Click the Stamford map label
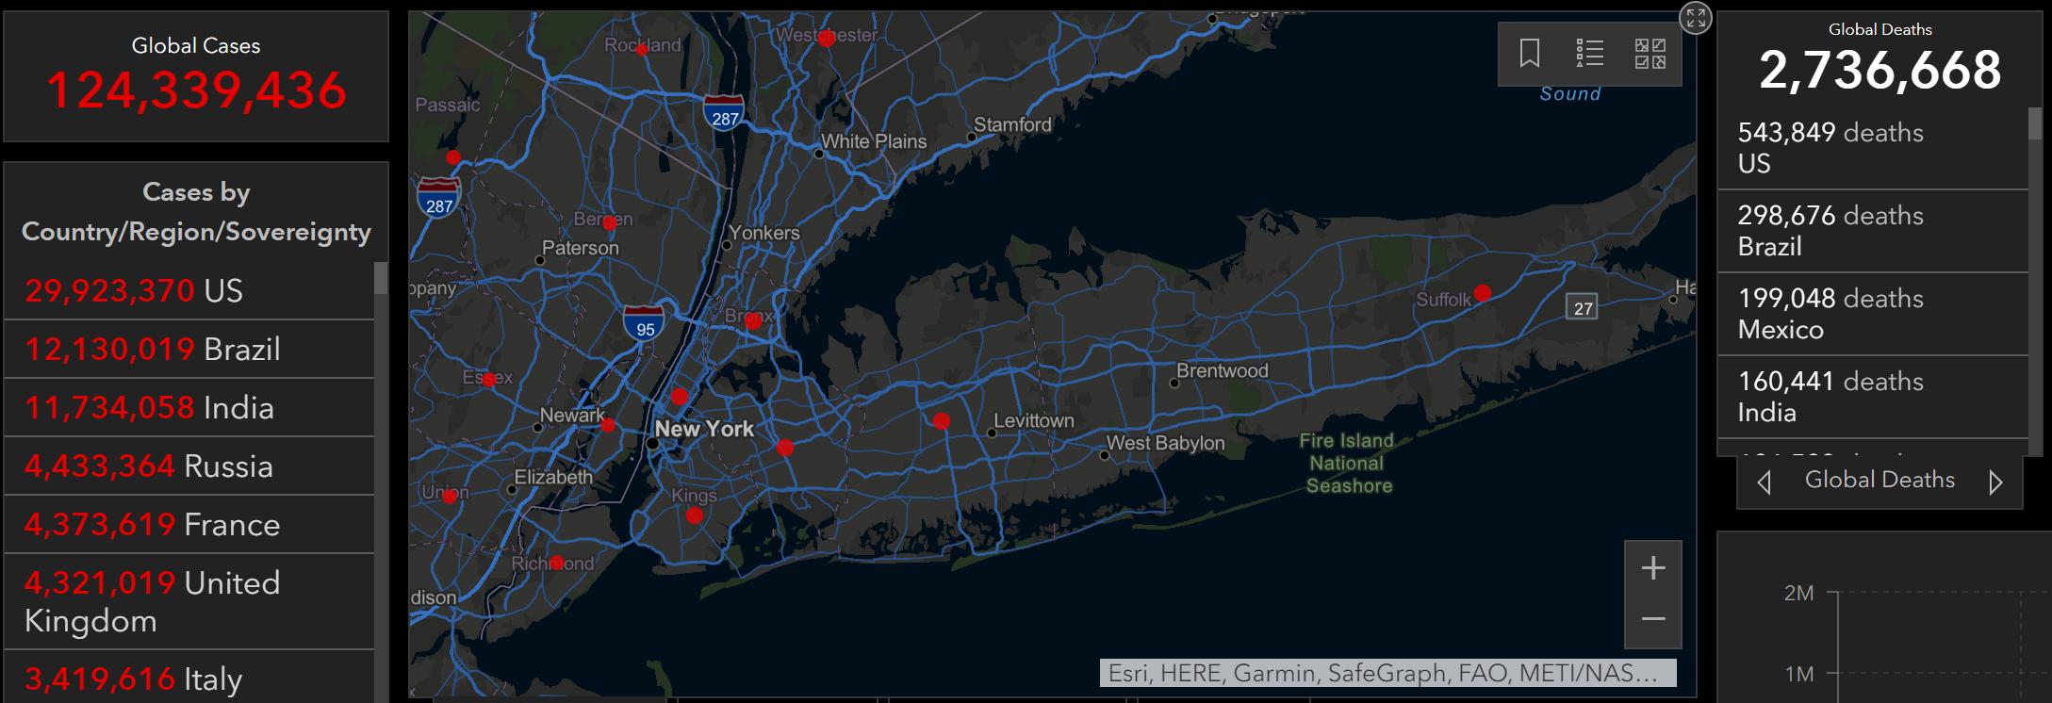Image resolution: width=2052 pixels, height=703 pixels. [1012, 124]
